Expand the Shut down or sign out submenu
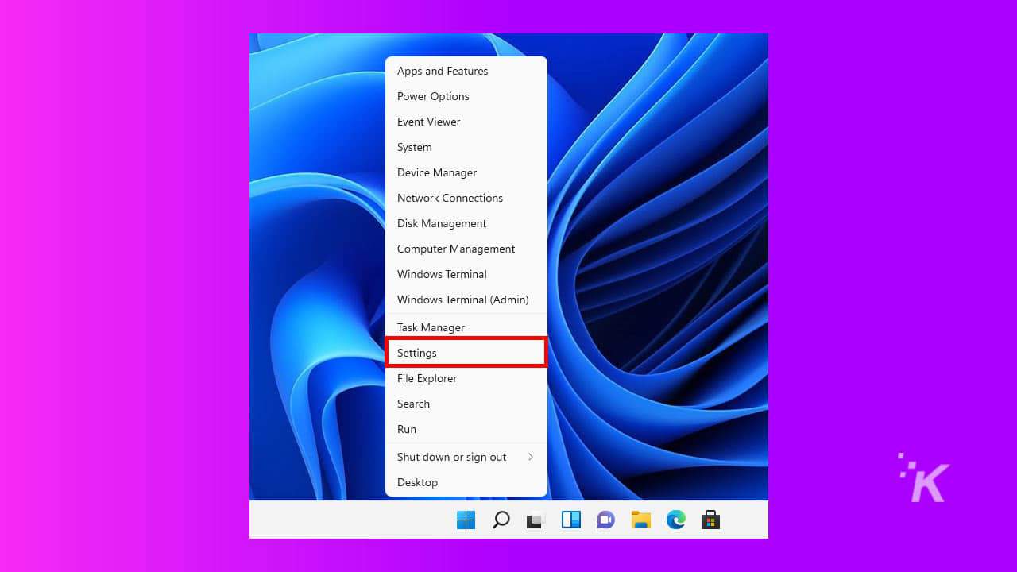The width and height of the screenshot is (1017, 572). 451,457
